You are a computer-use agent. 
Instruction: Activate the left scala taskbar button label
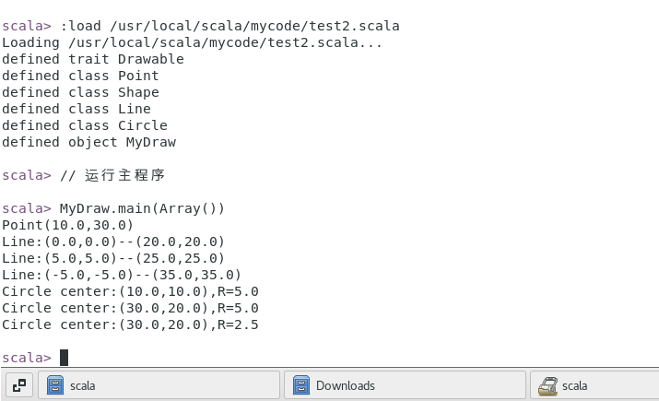click(x=83, y=385)
